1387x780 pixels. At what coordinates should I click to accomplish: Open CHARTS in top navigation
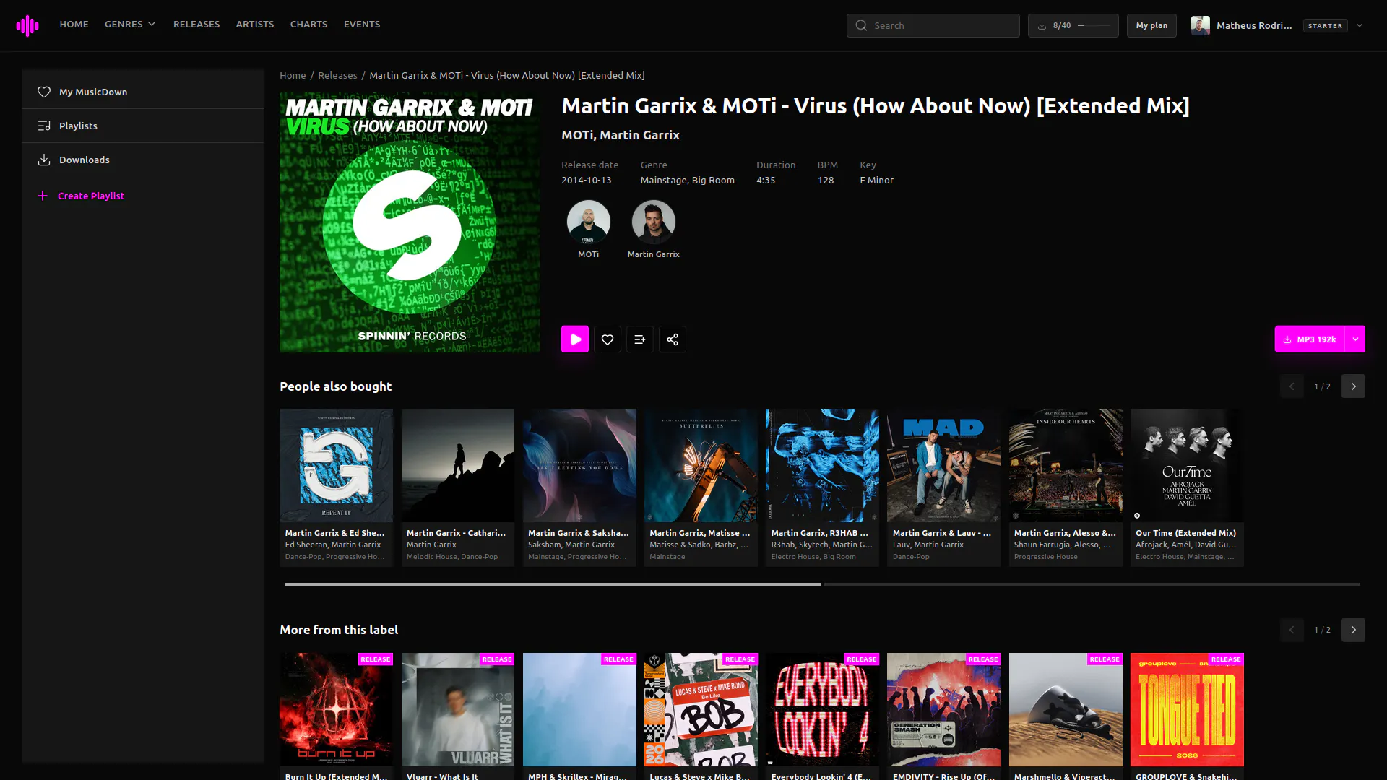[308, 24]
